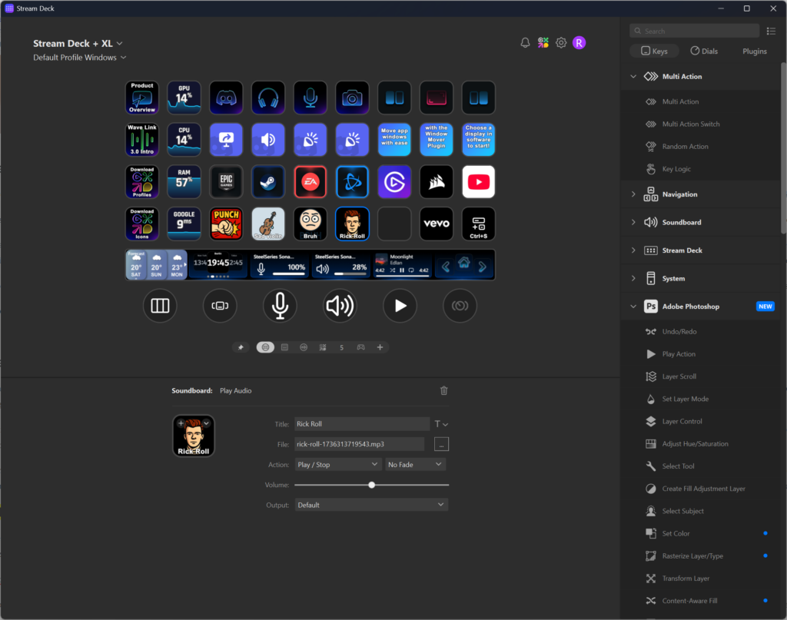Click the RAM 57% monitor key
Screen dimensions: 787x620
(184, 181)
